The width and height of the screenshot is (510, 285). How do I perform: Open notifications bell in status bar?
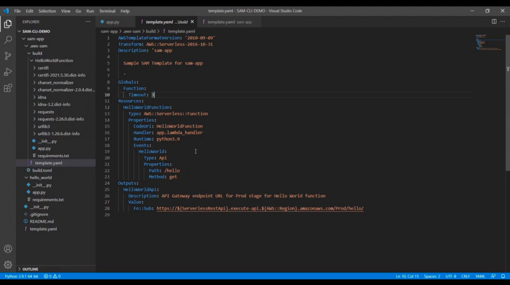(503, 276)
